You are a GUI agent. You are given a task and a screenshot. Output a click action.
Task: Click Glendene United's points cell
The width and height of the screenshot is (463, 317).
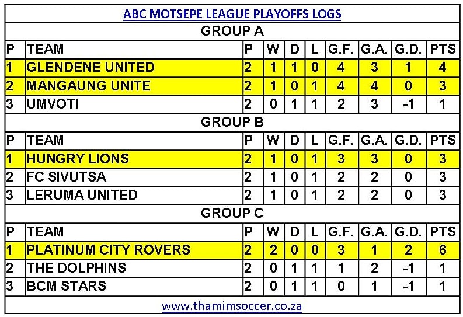coord(442,67)
